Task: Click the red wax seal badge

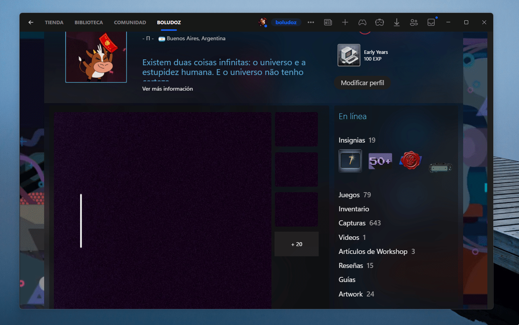Action: click(410, 161)
